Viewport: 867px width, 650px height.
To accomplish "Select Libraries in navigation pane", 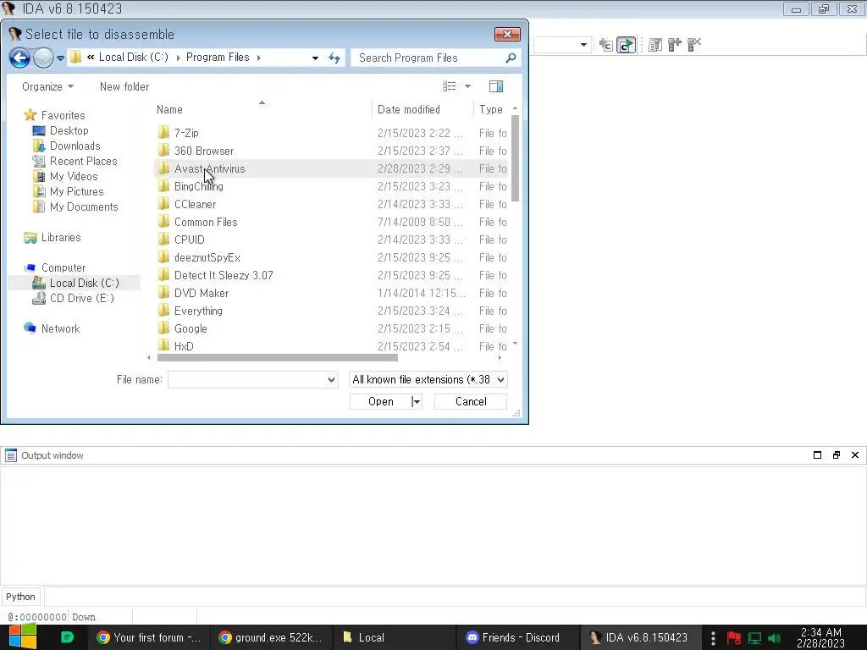I will 61,238.
